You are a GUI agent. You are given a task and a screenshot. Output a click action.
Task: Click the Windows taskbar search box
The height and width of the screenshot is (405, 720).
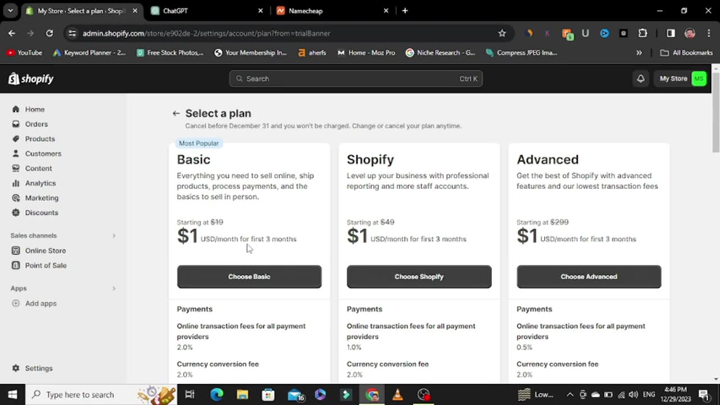pyautogui.click(x=102, y=394)
